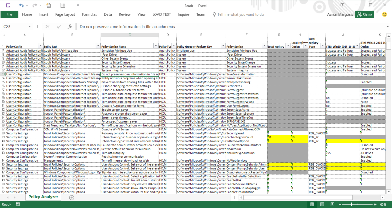
Task: Open the Policy Setting Name filter dropdown
Action: click(156, 46)
